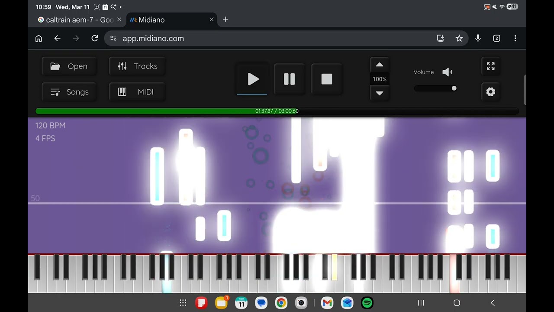Tap the Android back navigation arrow
The width and height of the screenshot is (554, 312).
click(x=493, y=303)
